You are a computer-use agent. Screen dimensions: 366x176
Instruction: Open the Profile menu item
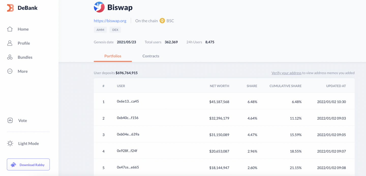coord(24,43)
